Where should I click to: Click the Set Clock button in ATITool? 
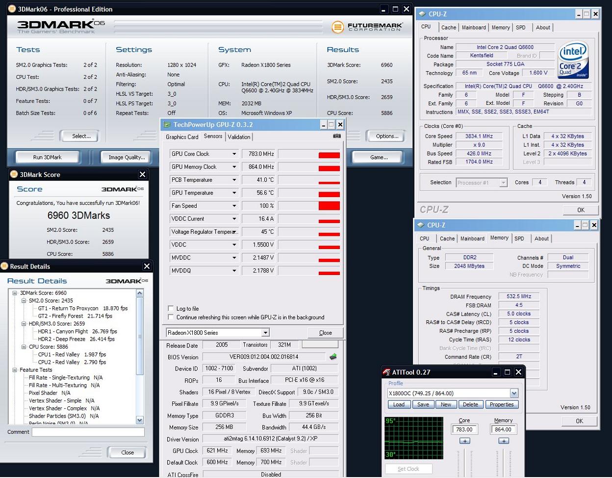[408, 469]
